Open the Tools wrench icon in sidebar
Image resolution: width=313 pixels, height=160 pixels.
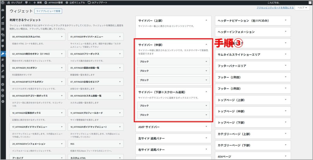pyautogui.click(x=3, y=71)
